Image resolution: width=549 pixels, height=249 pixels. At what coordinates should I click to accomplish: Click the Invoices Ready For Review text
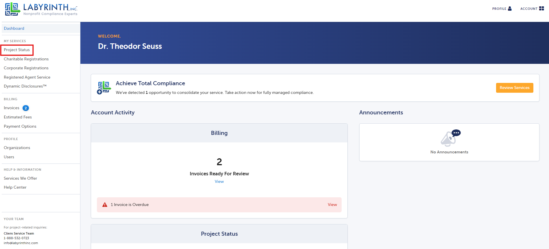pos(219,174)
